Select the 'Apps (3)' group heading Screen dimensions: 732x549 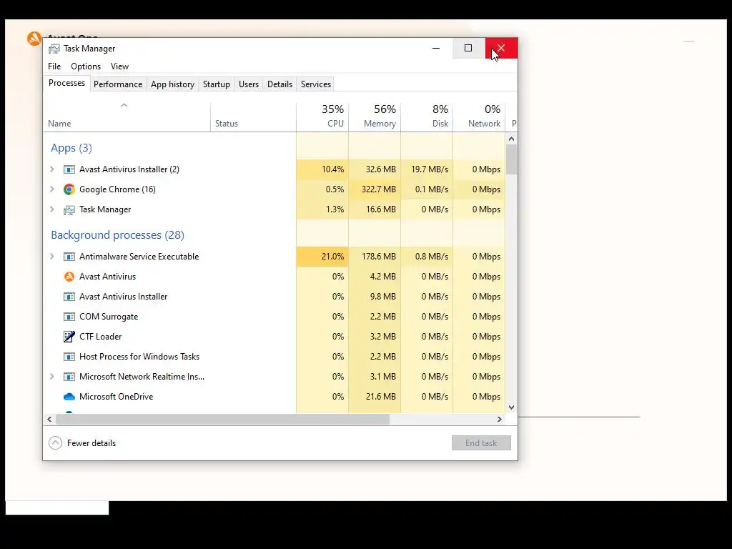pyautogui.click(x=71, y=148)
